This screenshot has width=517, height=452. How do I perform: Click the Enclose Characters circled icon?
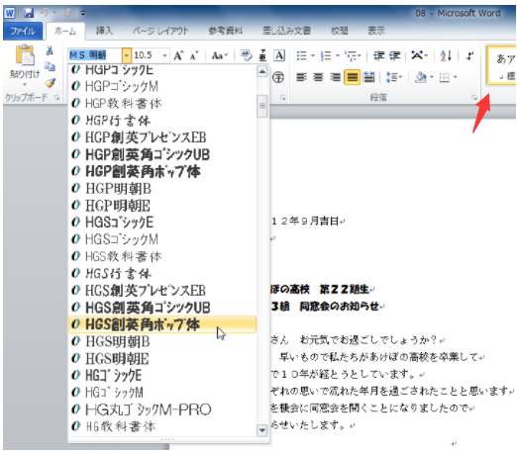coord(278,77)
